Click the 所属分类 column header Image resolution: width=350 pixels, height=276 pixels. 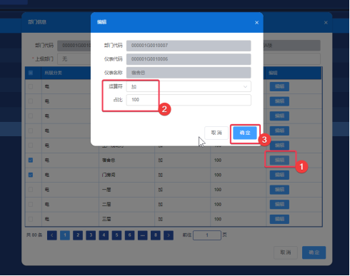(54, 73)
